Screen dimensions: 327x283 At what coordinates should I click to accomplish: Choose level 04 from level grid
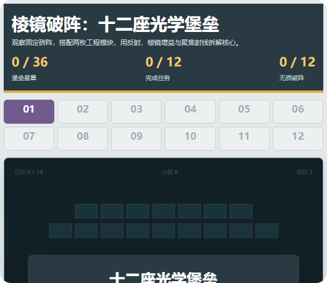coord(190,111)
